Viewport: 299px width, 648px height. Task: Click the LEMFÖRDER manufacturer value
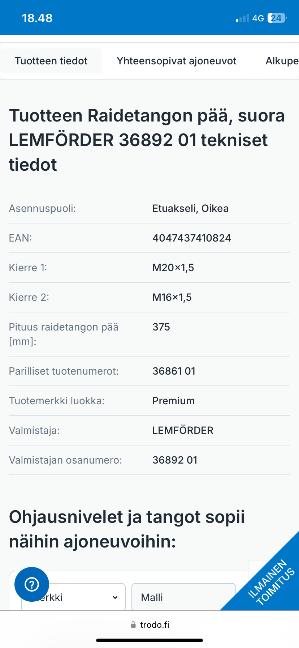click(183, 430)
